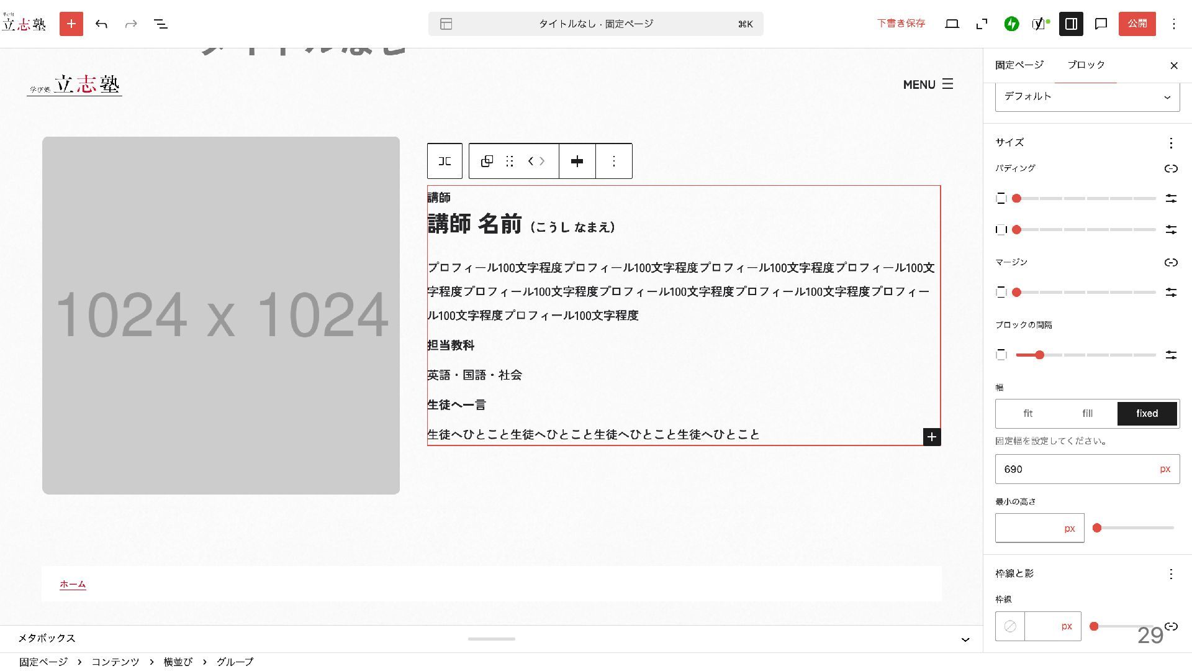Open サイズ panel options menu
Viewport: 1192px width, 671px height.
1171,143
